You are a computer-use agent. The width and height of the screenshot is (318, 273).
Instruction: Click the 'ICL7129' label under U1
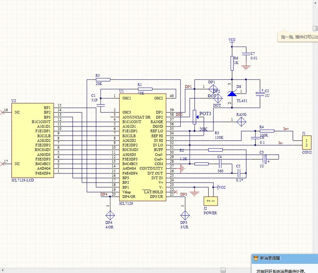(126, 203)
